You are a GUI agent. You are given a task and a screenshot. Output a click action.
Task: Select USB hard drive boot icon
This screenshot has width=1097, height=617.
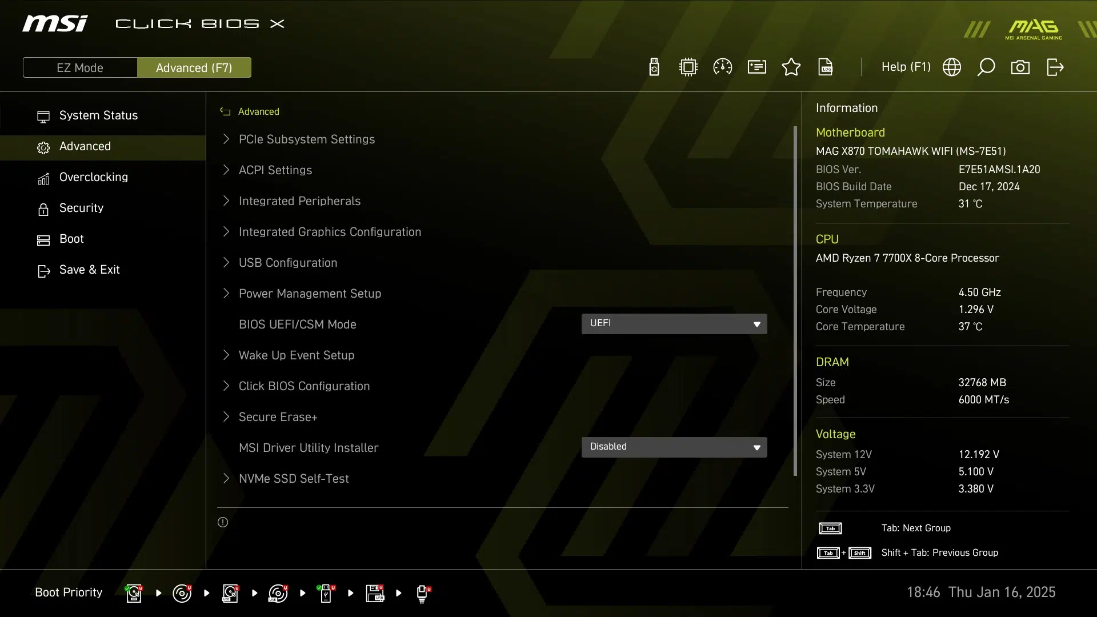[230, 593]
